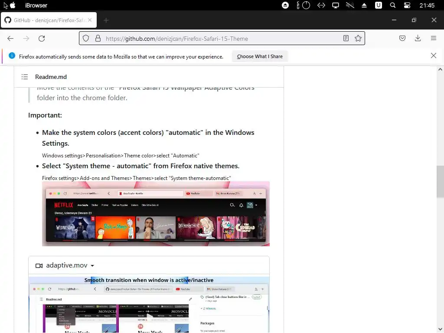Dismiss the Mozilla data notification bar
444x333 pixels.
[434, 55]
